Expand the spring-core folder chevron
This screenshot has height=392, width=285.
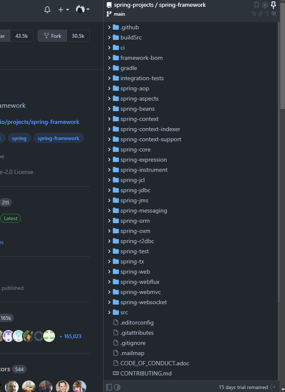pos(109,149)
